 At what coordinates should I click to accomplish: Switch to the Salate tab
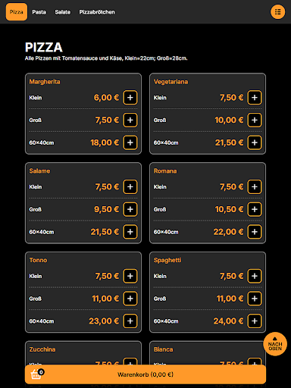(63, 12)
